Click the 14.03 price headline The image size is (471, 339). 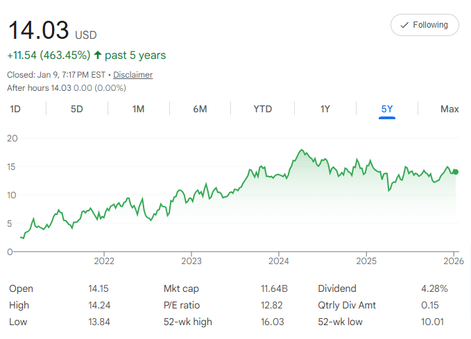pos(38,31)
